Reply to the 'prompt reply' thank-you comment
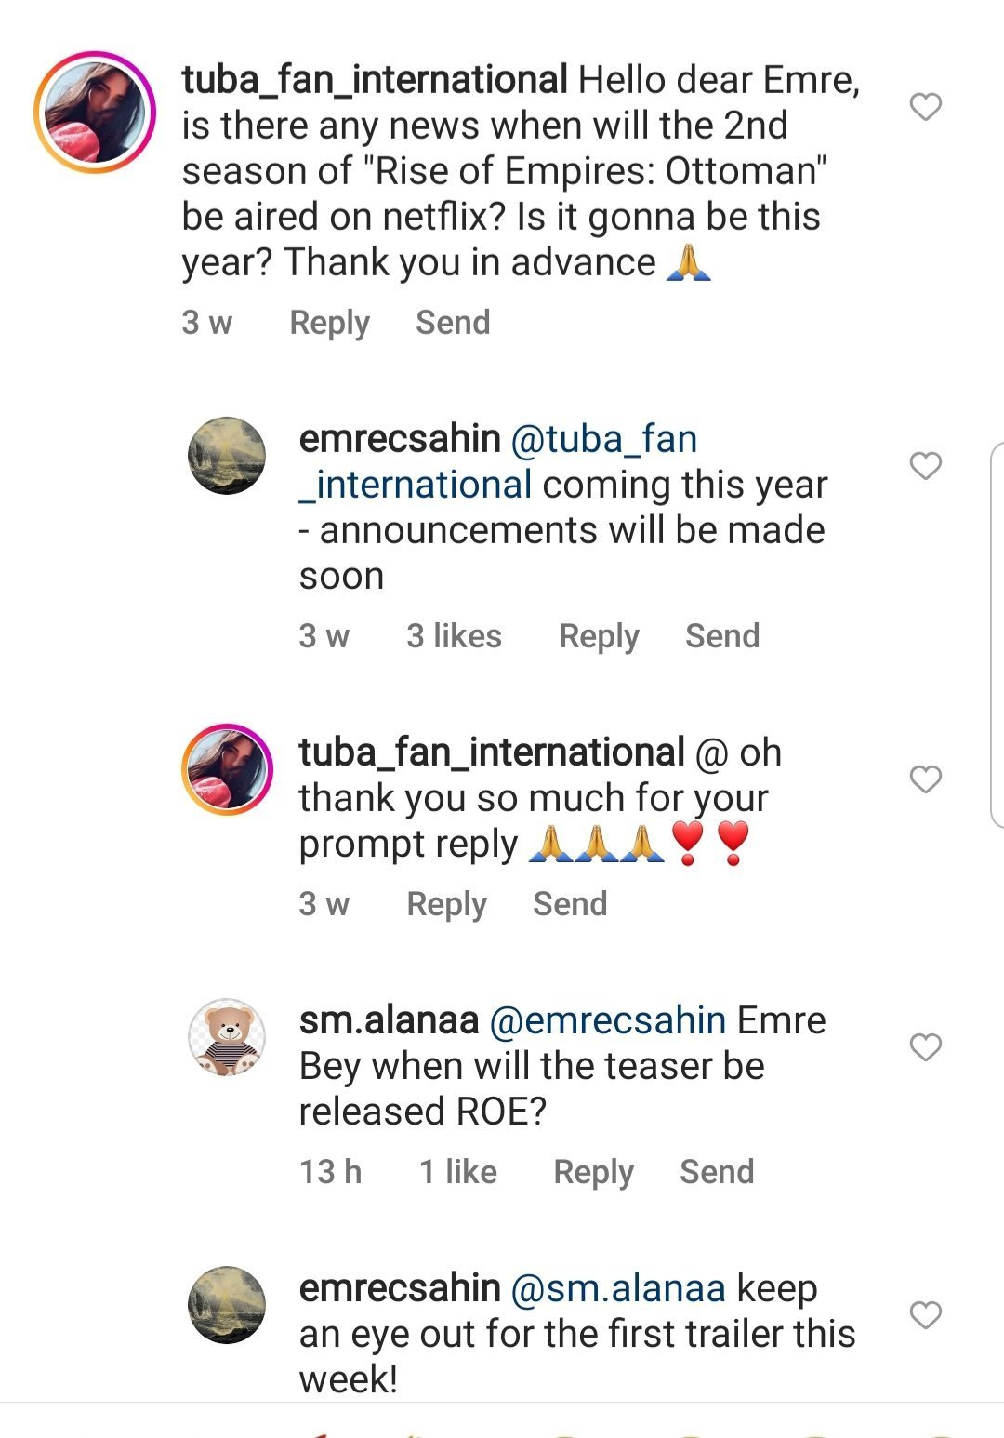The image size is (1004, 1438). pos(447,904)
